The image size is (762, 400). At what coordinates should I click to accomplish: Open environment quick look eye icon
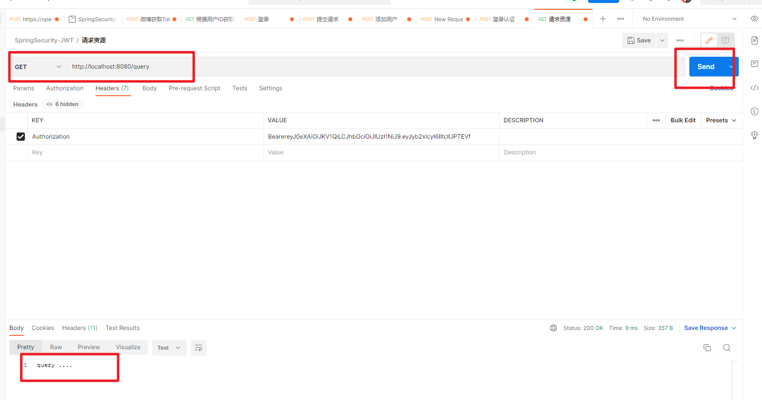[x=754, y=19]
